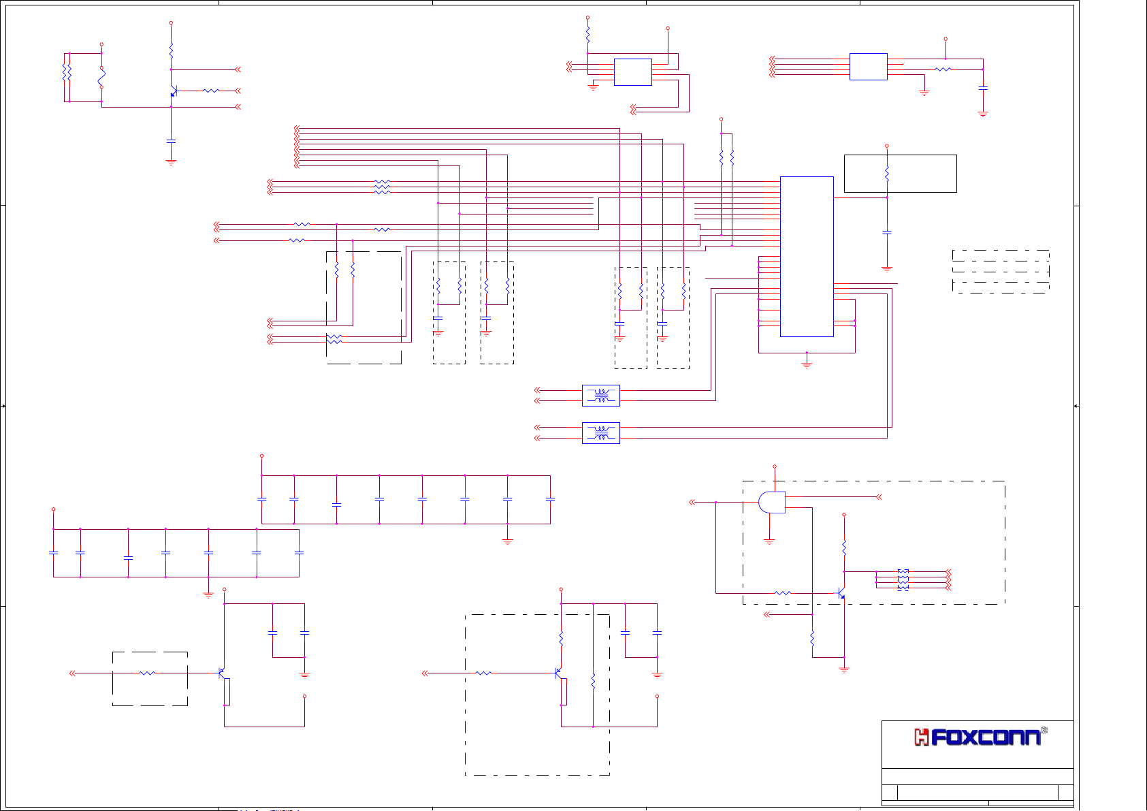Select the ground symbol below the tall IC
Screen dimensions: 1147x811
(x=807, y=365)
